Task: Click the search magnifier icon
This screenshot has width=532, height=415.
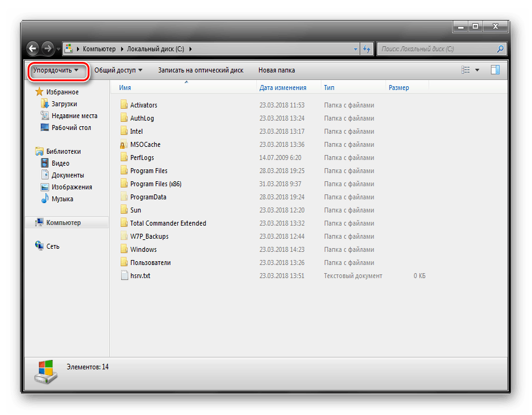Action: (x=500, y=48)
